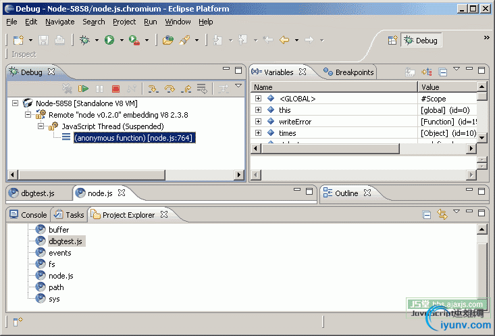
Task: Switch to the Breakpoints tab
Action: click(348, 72)
